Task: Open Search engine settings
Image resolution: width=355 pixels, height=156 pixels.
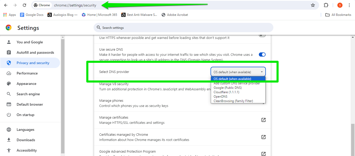Action: click(30, 94)
